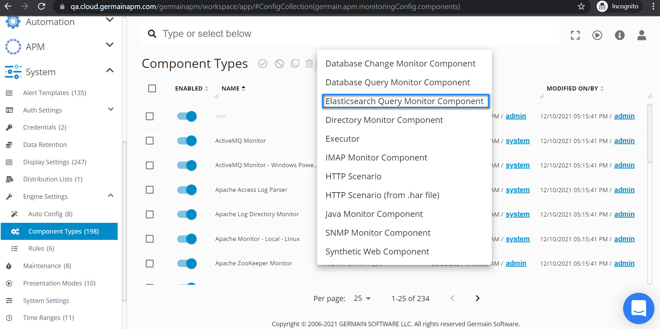The image size is (660, 329).
Task: Open the user profile icon
Action: [x=642, y=35]
